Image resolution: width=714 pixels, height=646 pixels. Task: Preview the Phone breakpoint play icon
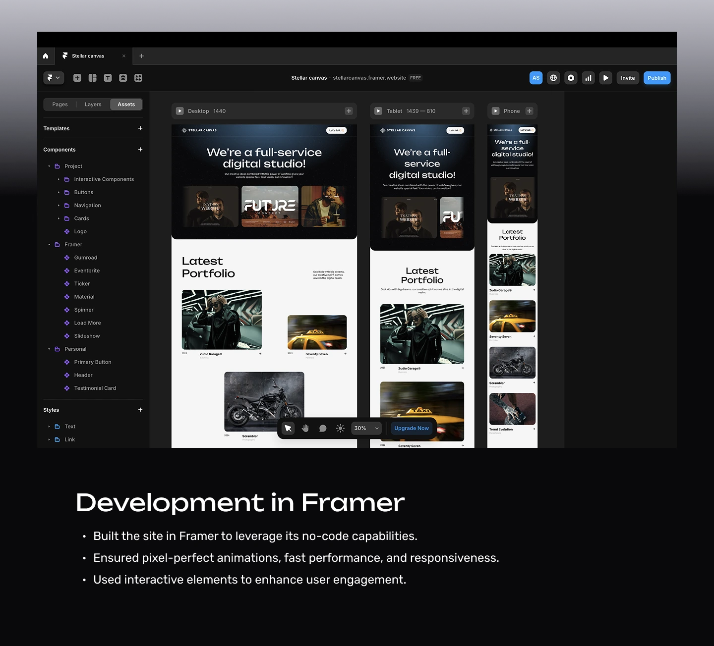tap(495, 111)
